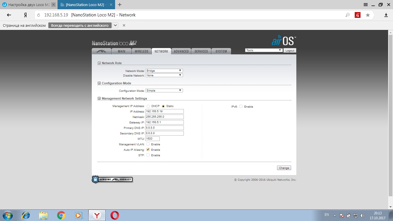Collapse the Network Role section
393x221 pixels.
(x=99, y=63)
